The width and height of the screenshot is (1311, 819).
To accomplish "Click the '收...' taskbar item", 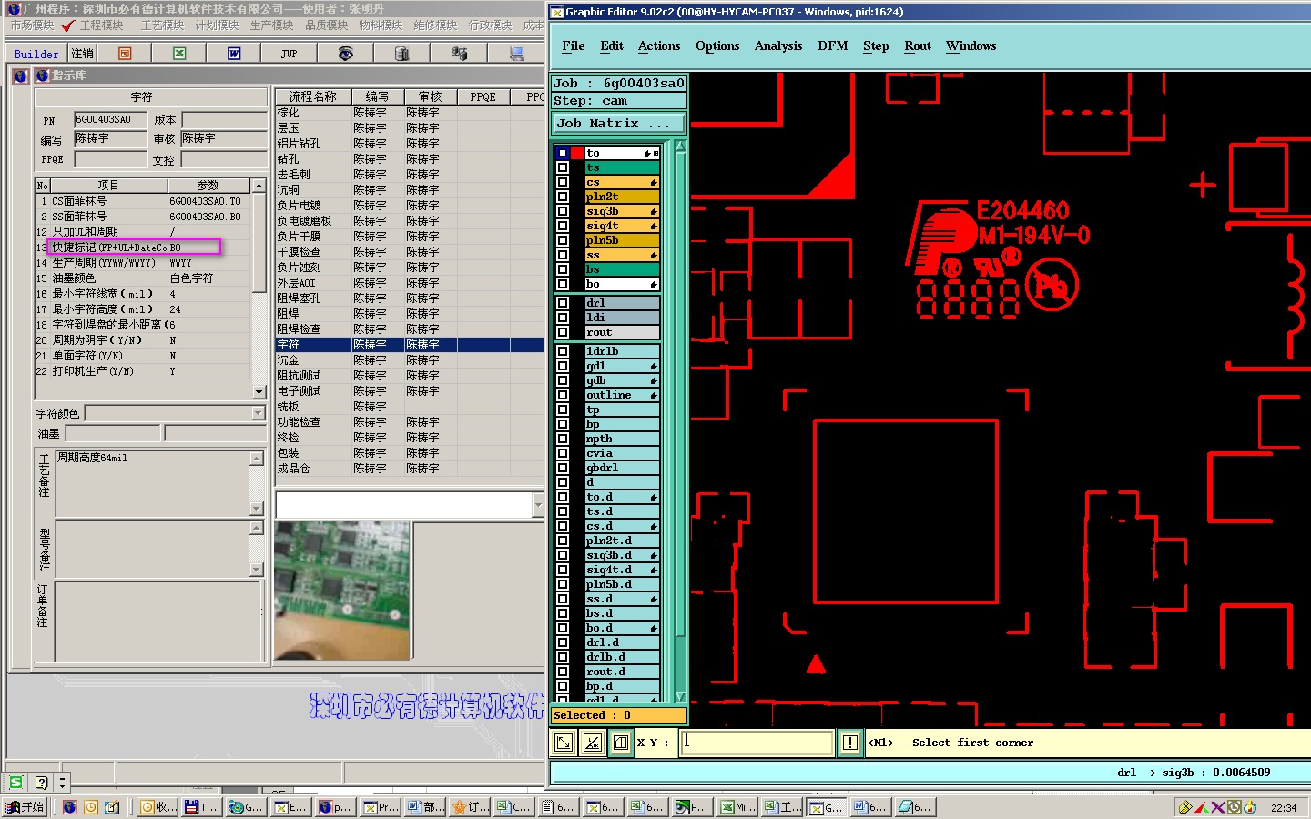I will 158,807.
